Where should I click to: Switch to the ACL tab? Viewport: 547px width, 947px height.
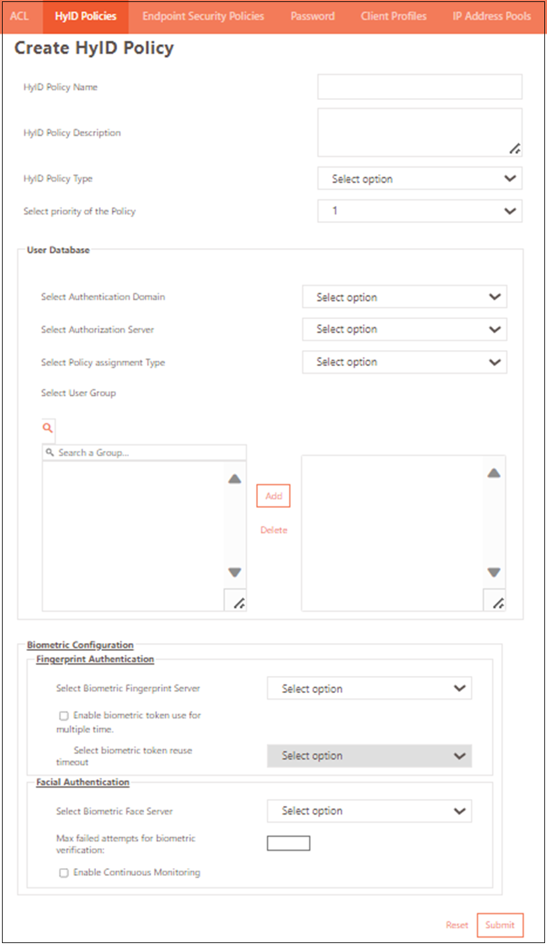tap(20, 16)
